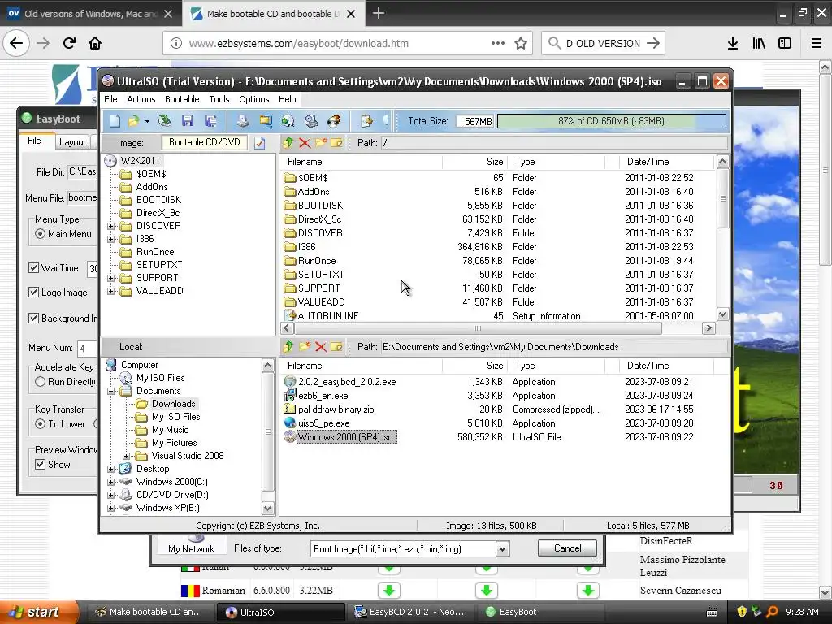Switch to the EasyBoot taskbar button

541,612
